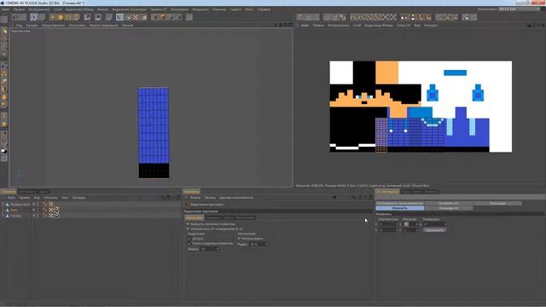
Task: Open the Правка UV menu in main menu bar
Action: pyautogui.click(x=159, y=9)
